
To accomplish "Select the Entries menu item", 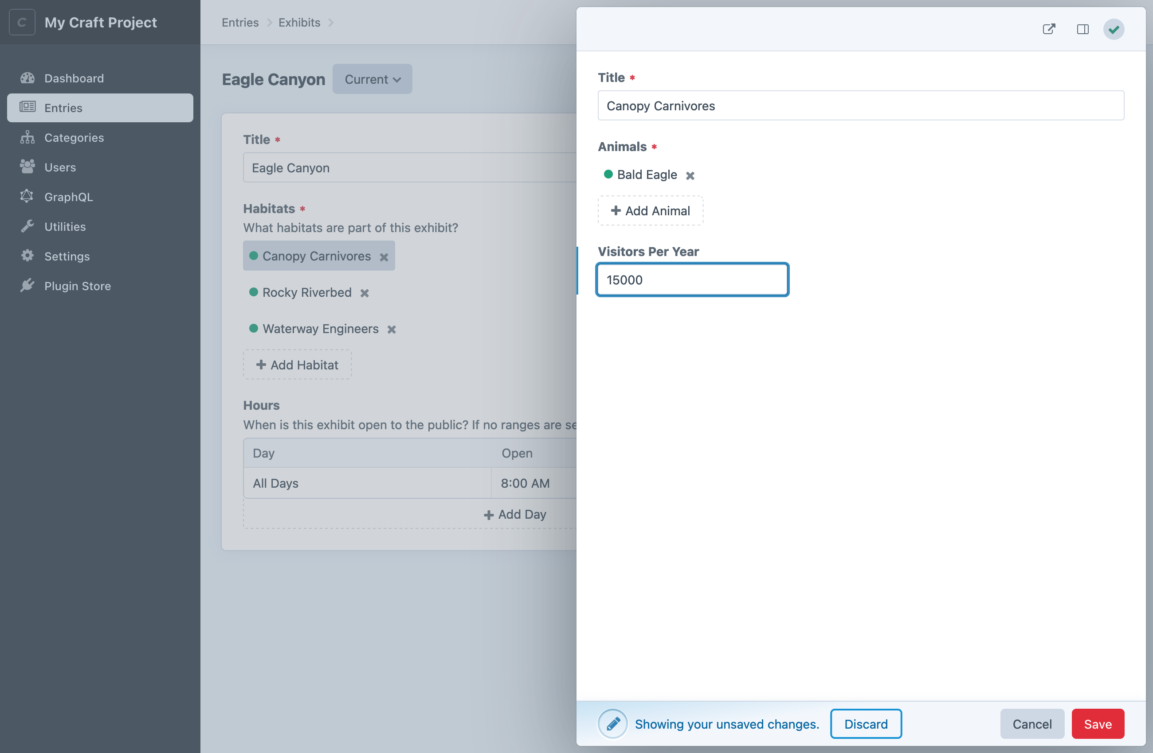I will (100, 108).
